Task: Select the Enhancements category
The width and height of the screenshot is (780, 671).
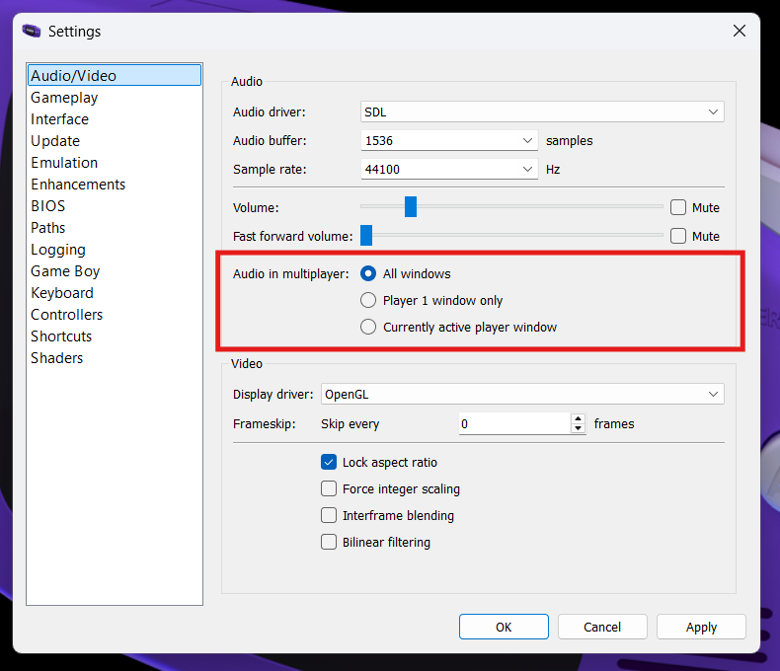Action: (115, 185)
